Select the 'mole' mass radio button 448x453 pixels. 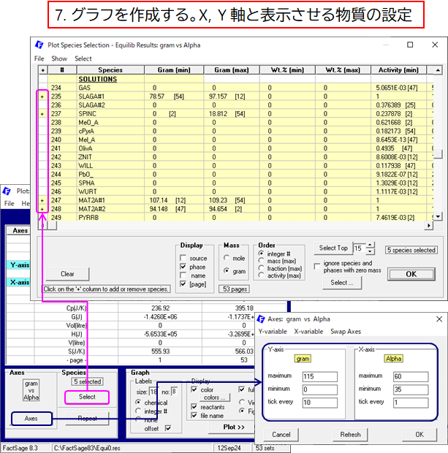tap(226, 259)
